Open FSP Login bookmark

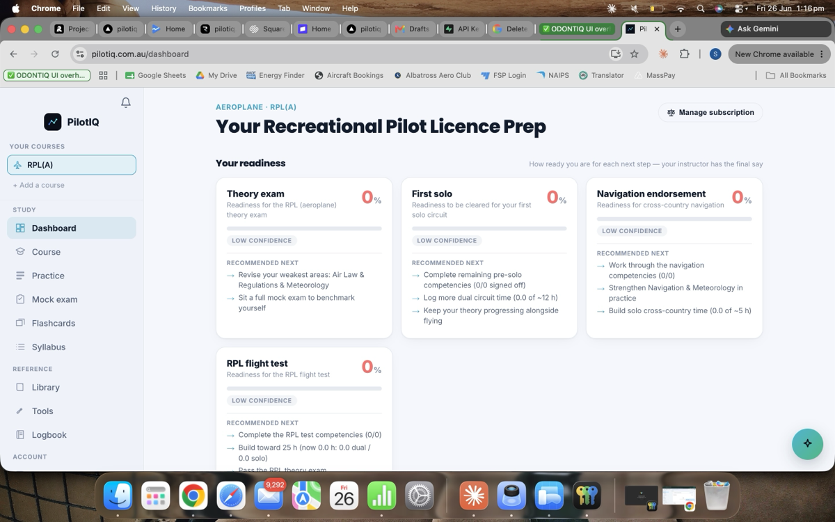[504, 75]
